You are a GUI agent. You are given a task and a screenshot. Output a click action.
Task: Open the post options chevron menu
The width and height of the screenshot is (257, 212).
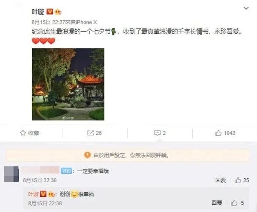[x=246, y=8]
